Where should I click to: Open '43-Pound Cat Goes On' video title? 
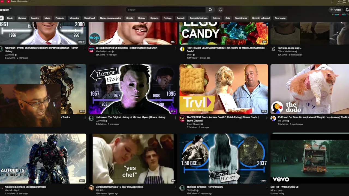click(x=313, y=117)
